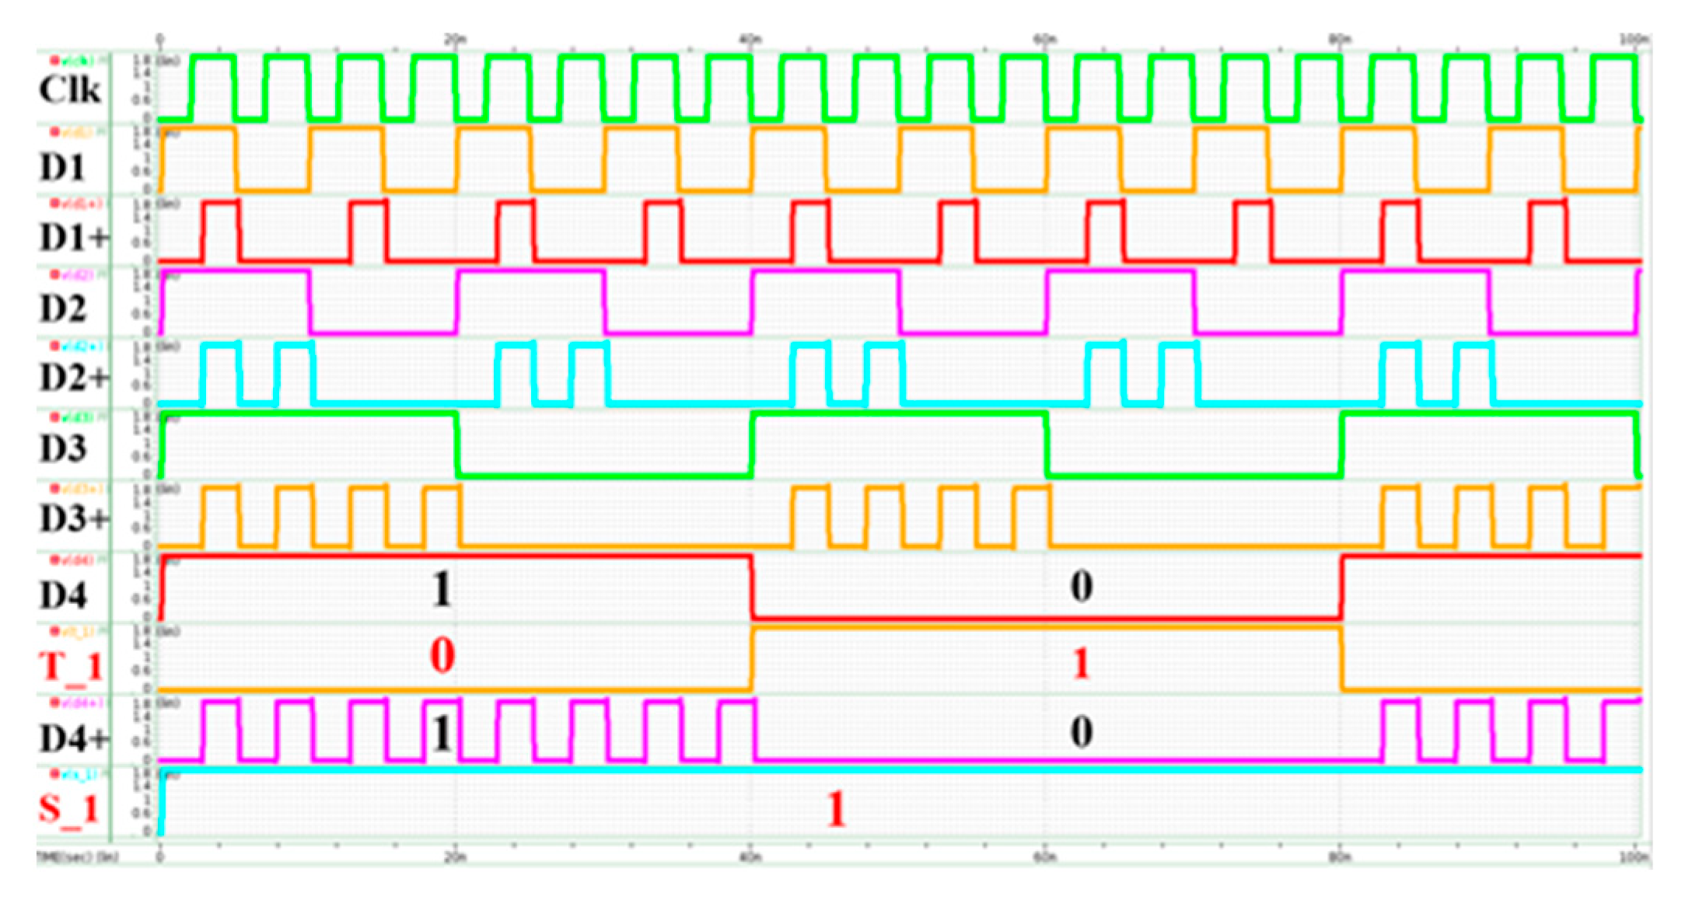The image size is (1706, 914).
Task: Click the red marker icon for the D1 row
Action: [x=55, y=133]
